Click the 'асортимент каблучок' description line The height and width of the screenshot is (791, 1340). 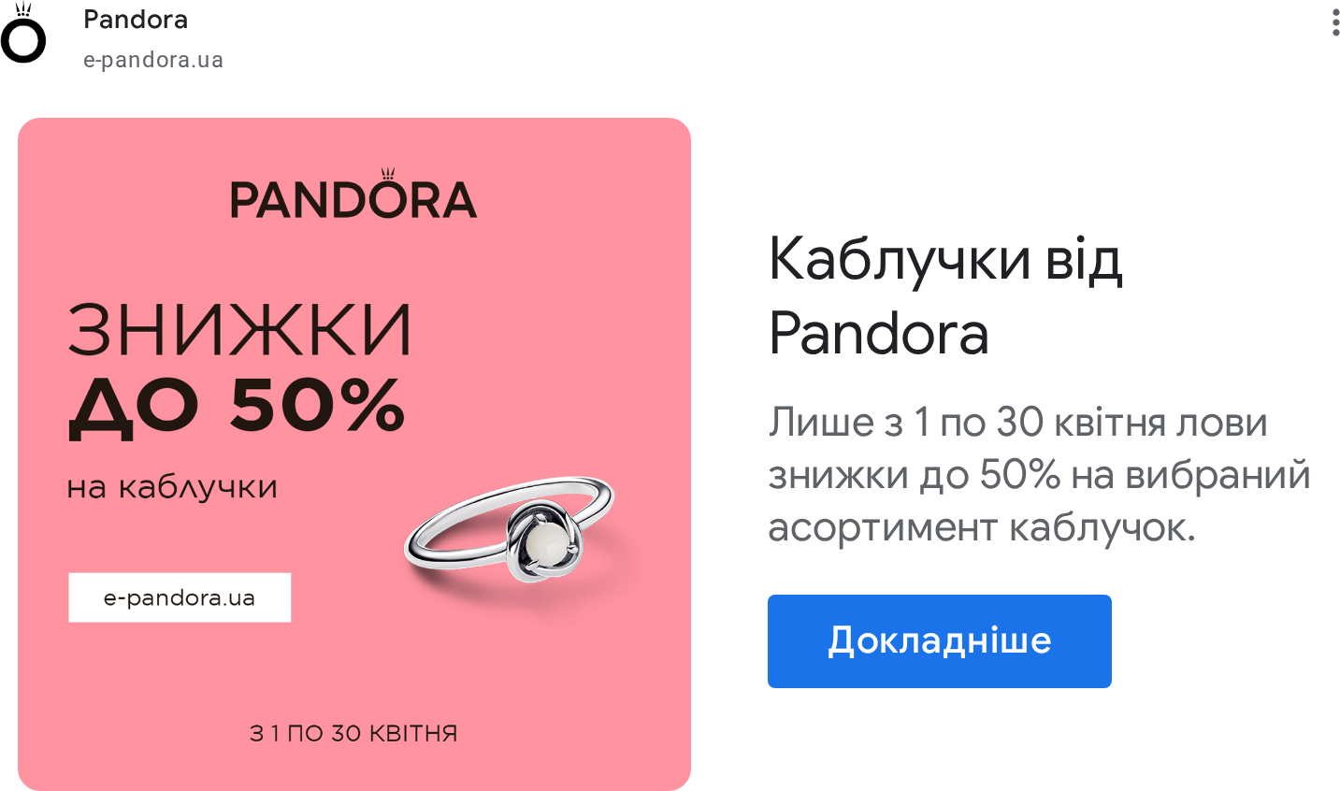click(x=982, y=528)
